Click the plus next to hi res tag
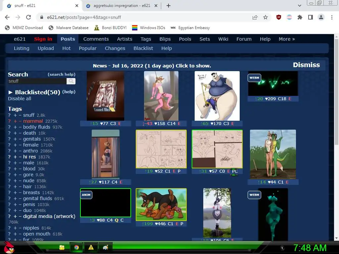The image size is (339, 254). pyautogui.click(x=15, y=157)
